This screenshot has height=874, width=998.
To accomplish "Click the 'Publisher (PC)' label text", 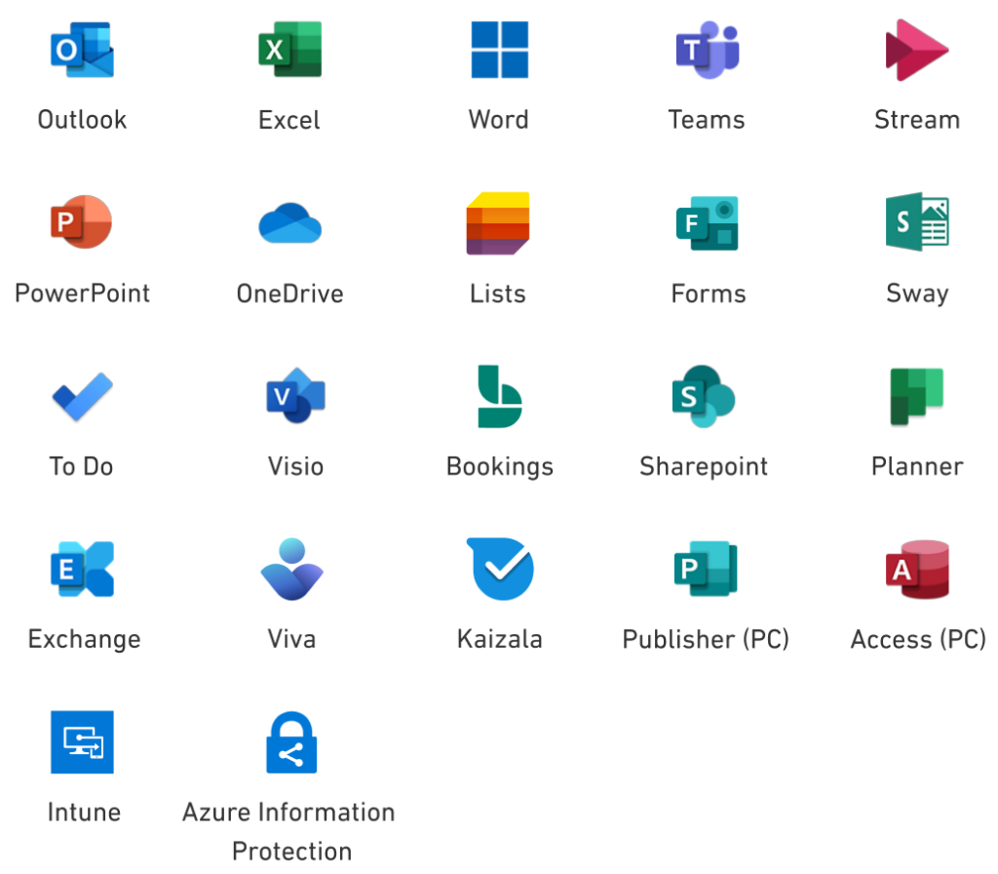I will point(706,640).
